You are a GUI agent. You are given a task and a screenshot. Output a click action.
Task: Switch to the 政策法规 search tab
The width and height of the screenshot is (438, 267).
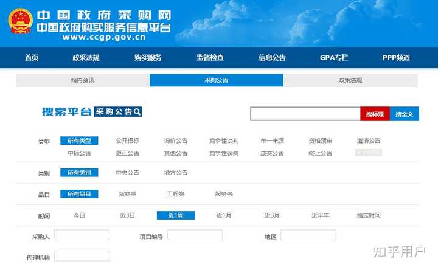(350, 80)
